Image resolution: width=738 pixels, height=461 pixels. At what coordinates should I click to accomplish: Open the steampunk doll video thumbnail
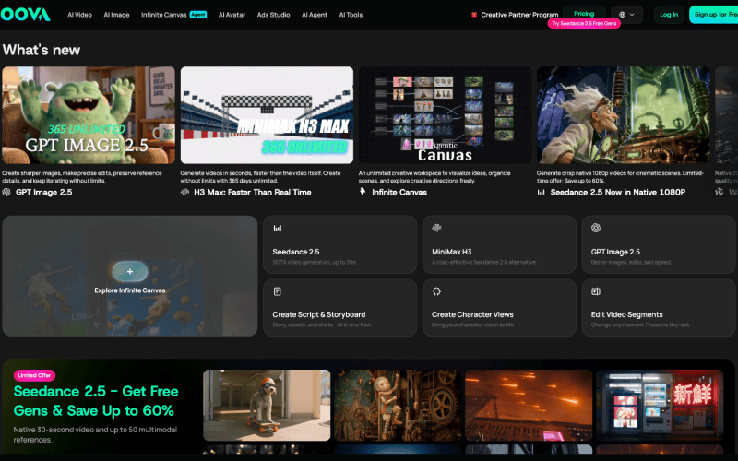[398, 405]
